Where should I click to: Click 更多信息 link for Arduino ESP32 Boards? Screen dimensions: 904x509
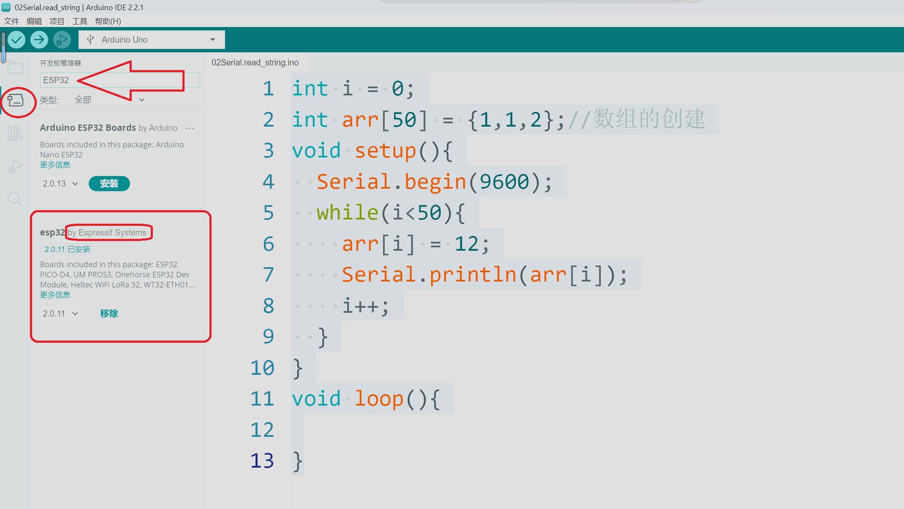pyautogui.click(x=54, y=165)
